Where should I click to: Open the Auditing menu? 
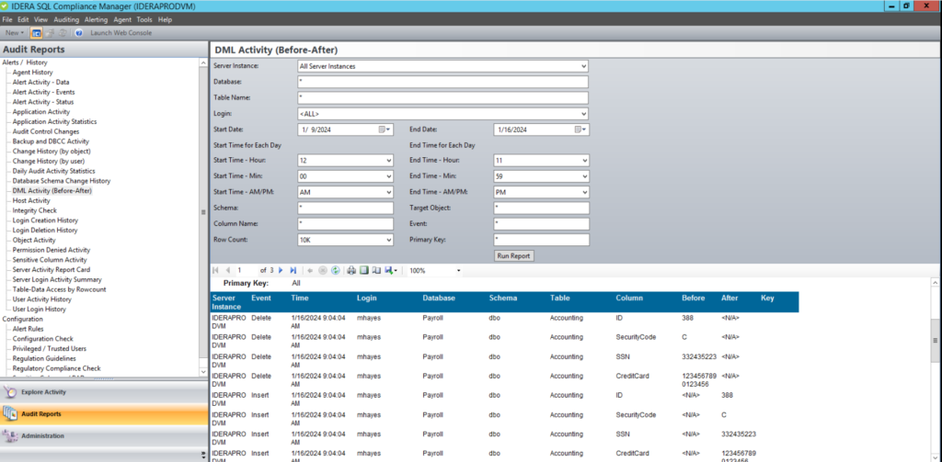tap(66, 20)
